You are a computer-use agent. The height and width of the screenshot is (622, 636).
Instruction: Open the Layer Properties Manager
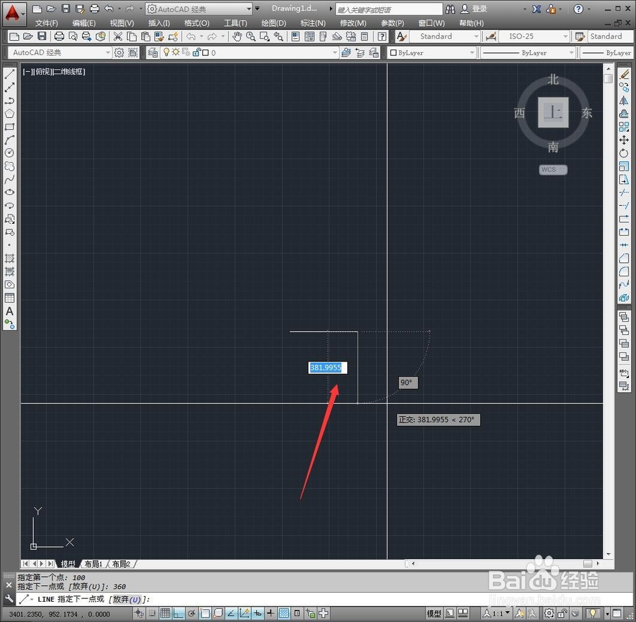pyautogui.click(x=153, y=53)
